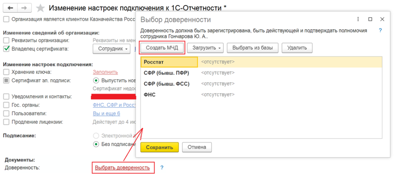Click <отсутствует> value in Росстат row
Viewport: 397px width, 195px height.
pos(218,62)
